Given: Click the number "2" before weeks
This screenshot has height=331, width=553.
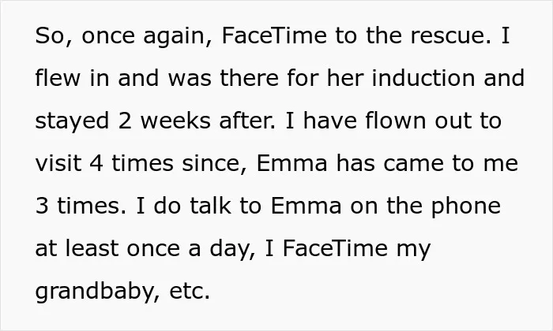Looking at the screenshot, I should point(125,121).
